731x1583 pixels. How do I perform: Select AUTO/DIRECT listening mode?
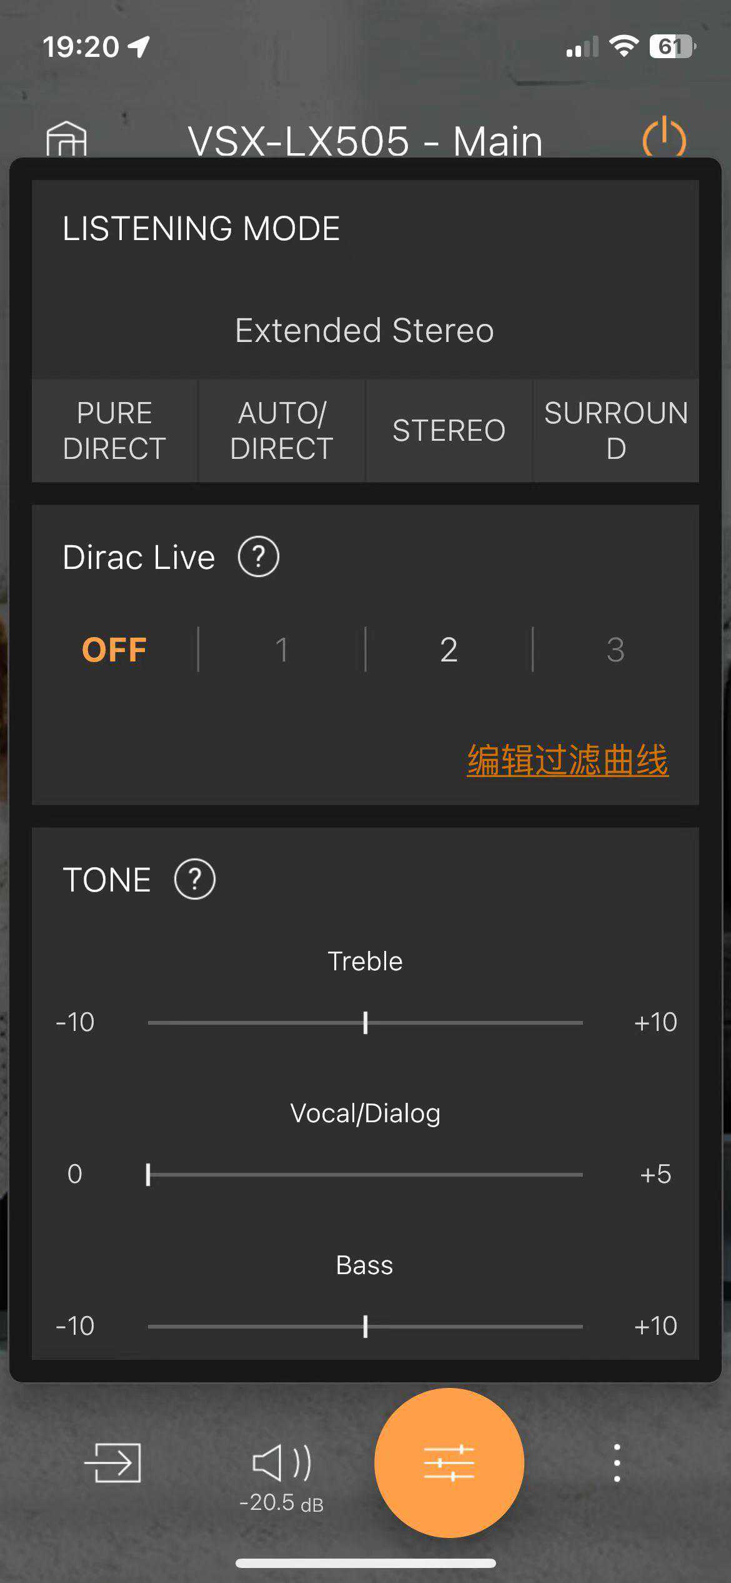tap(282, 430)
